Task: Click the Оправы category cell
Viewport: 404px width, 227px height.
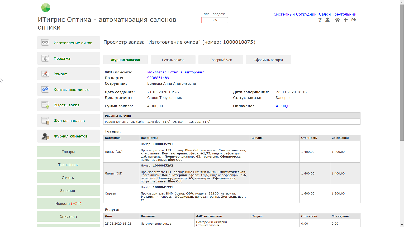Action: point(121,193)
